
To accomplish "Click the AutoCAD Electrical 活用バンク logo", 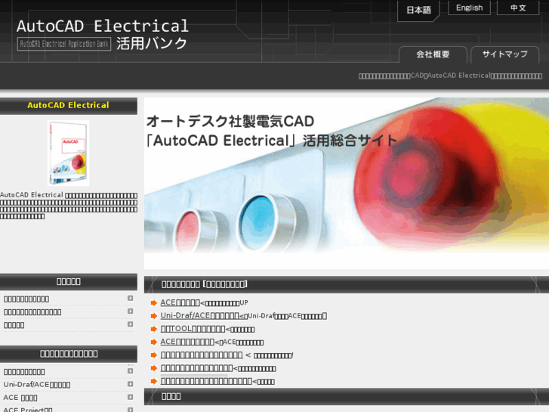I will (103, 35).
